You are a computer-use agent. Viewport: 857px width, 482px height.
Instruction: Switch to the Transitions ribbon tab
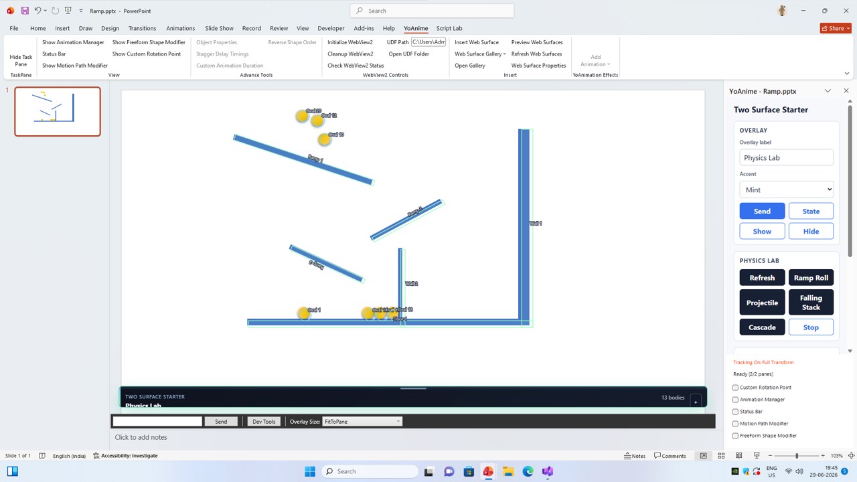click(x=142, y=28)
